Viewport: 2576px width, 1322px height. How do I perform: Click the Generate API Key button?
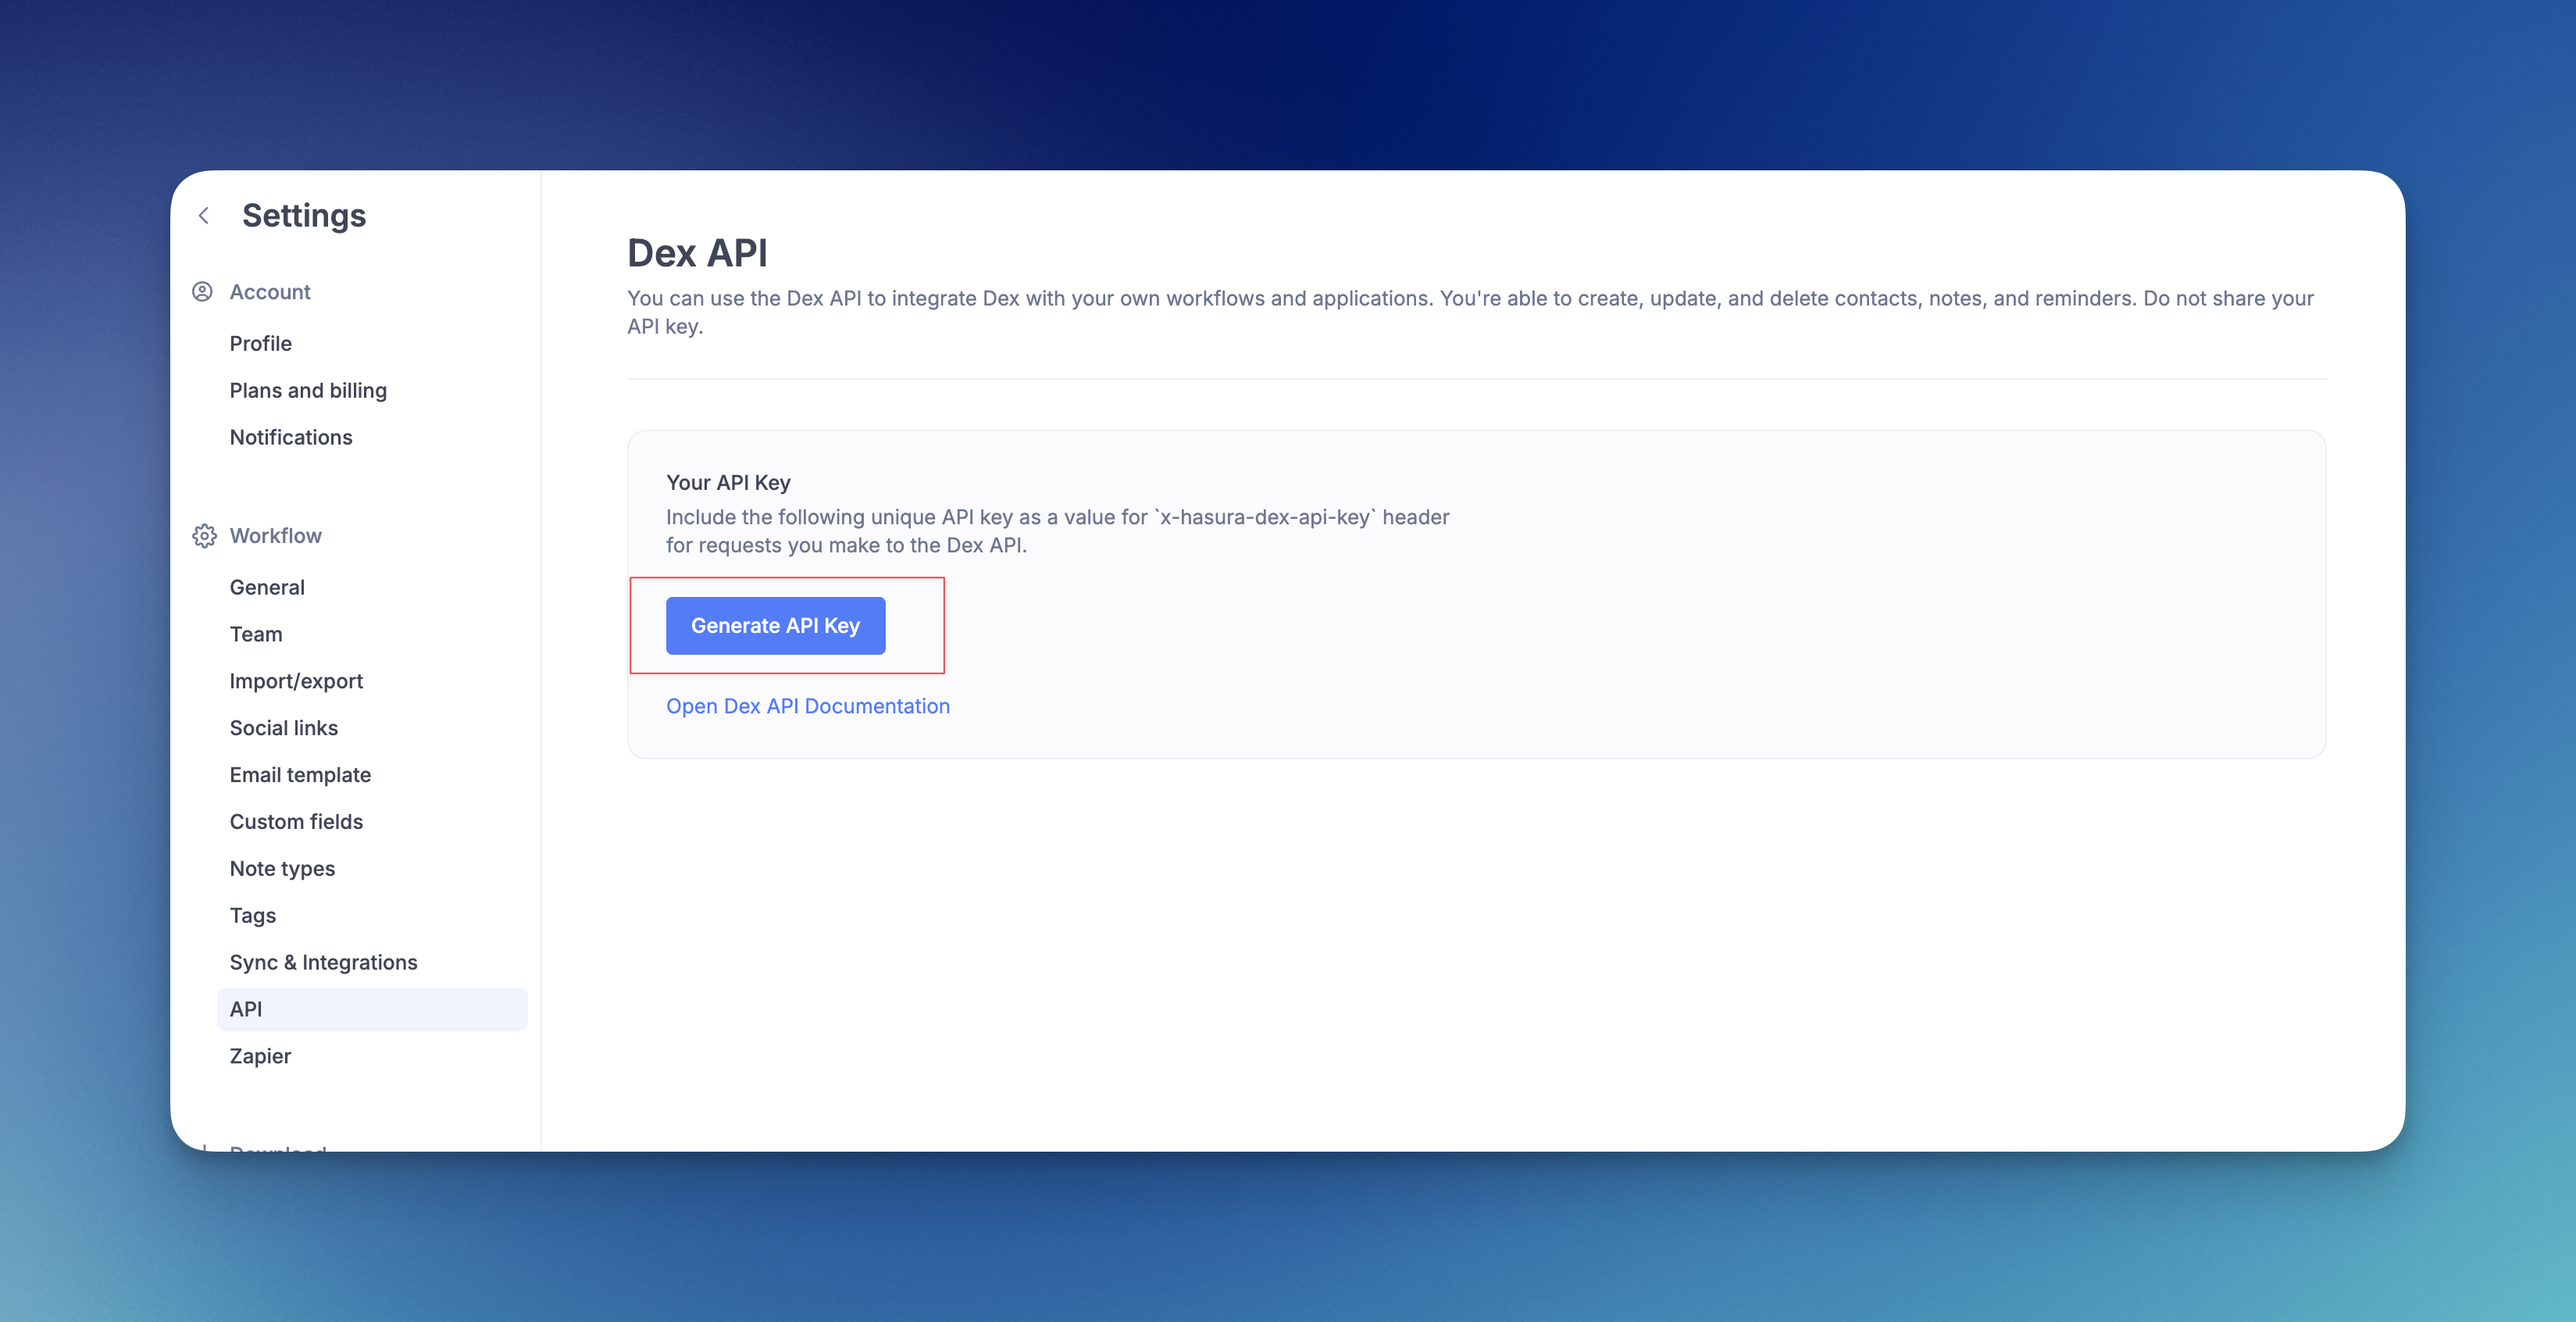[776, 626]
